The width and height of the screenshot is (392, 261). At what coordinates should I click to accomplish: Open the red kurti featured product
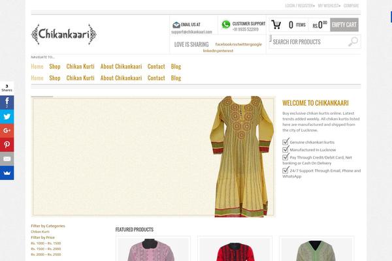(235, 249)
